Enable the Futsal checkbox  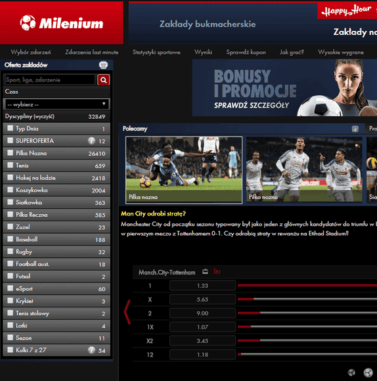click(x=11, y=276)
